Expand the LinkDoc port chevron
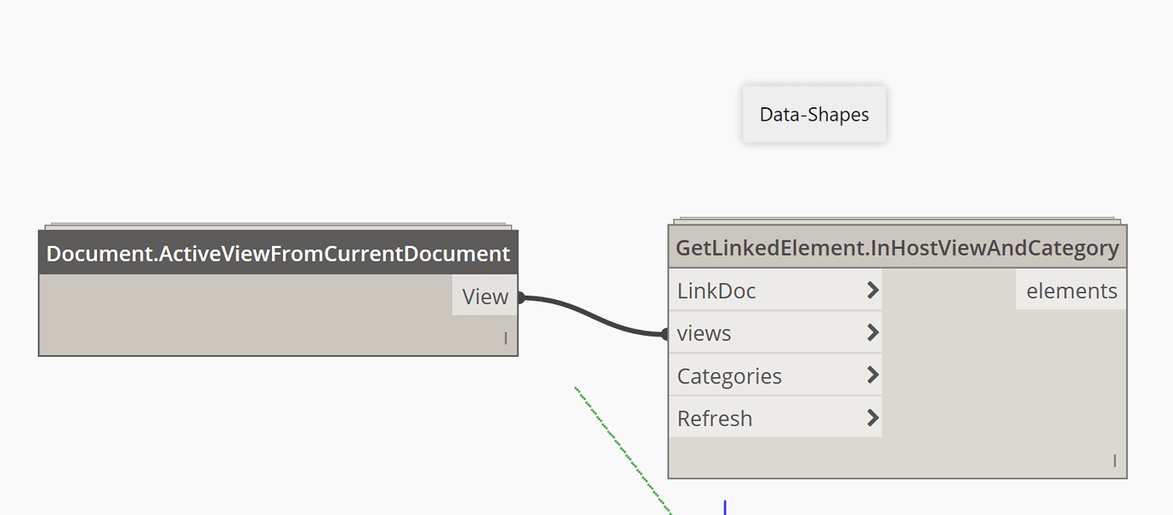The height and width of the screenshot is (515, 1173). [874, 290]
